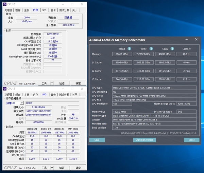This screenshot has width=204, height=173.
Task: Close the AIDA64 window using the X
Action: pos(196,40)
